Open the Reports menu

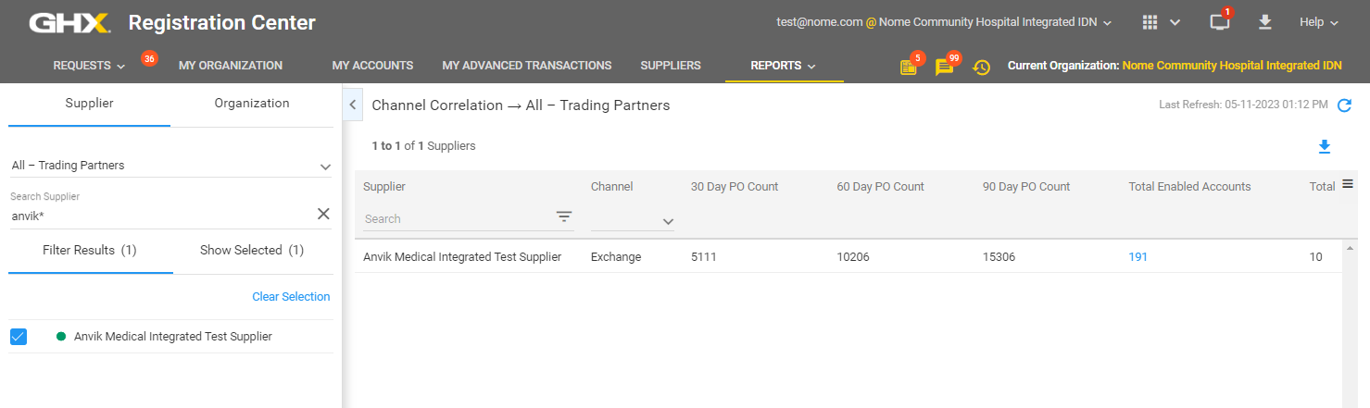click(x=783, y=66)
